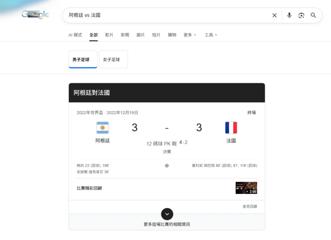Select the 女子足球 filter chip
331x240 pixels.
113,59
